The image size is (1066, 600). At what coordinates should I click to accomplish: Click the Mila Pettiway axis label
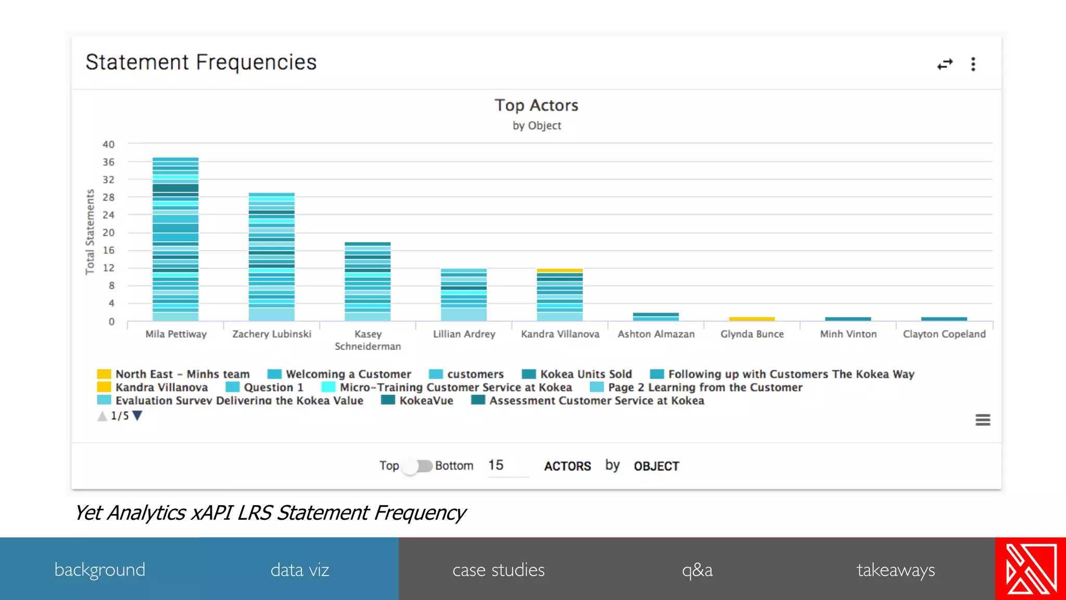click(x=176, y=334)
